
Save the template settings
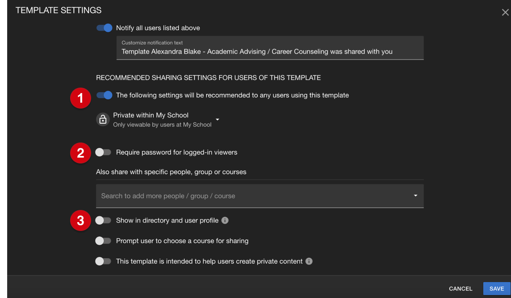coord(497,289)
